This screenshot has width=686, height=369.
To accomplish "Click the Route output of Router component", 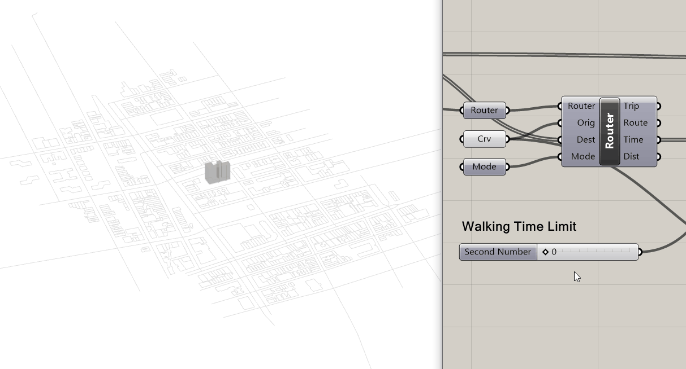I will pyautogui.click(x=635, y=123).
